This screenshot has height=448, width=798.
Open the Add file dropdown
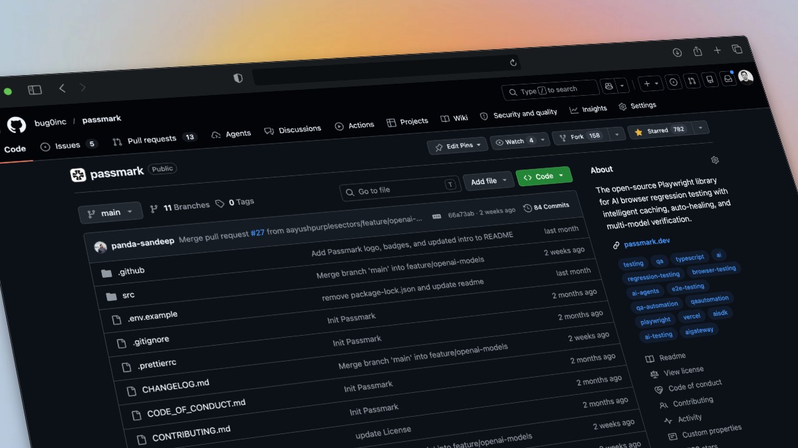(x=488, y=181)
